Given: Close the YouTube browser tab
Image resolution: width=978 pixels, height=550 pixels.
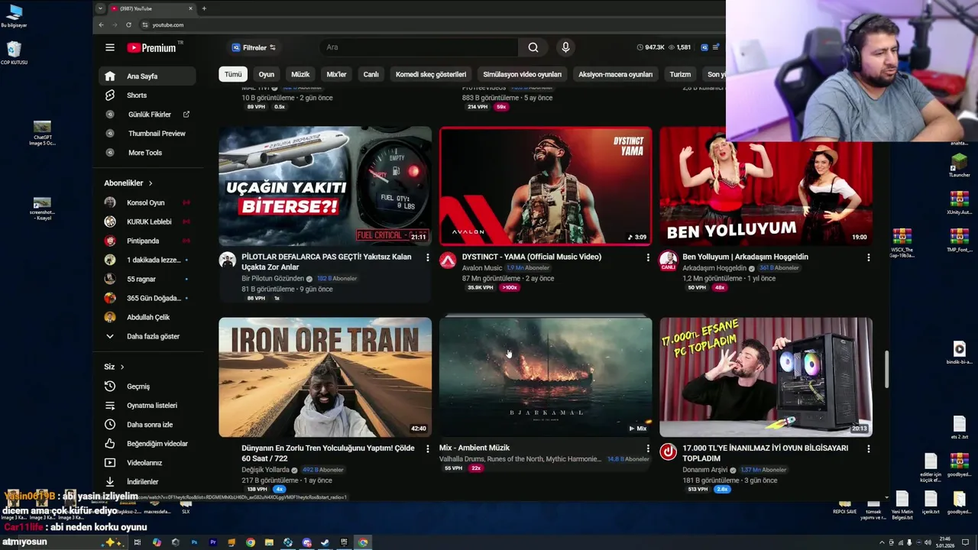Looking at the screenshot, I should click(x=192, y=8).
